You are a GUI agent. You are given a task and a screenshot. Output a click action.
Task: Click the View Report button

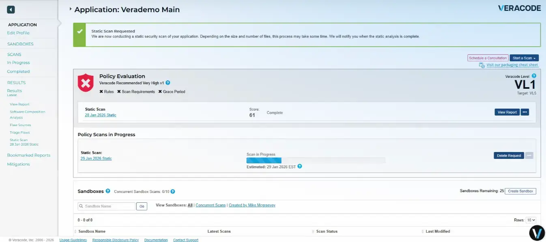point(507,112)
